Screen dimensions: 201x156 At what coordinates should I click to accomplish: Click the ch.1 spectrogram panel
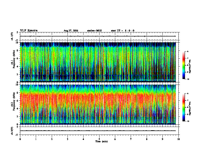click(98, 62)
